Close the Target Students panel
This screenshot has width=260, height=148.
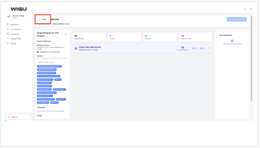(x=66, y=34)
